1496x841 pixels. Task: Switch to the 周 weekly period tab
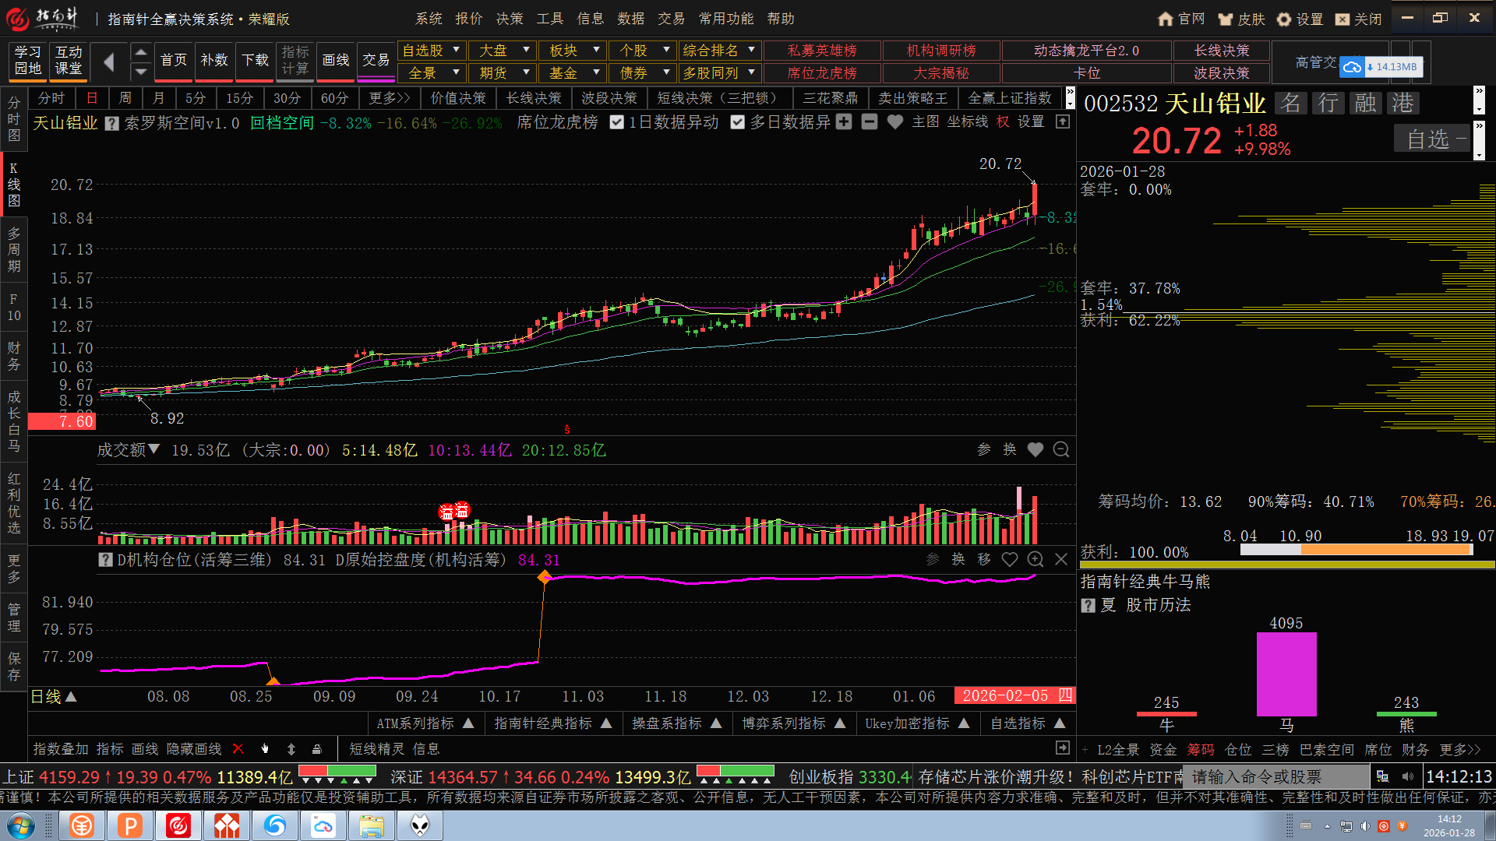point(125,98)
